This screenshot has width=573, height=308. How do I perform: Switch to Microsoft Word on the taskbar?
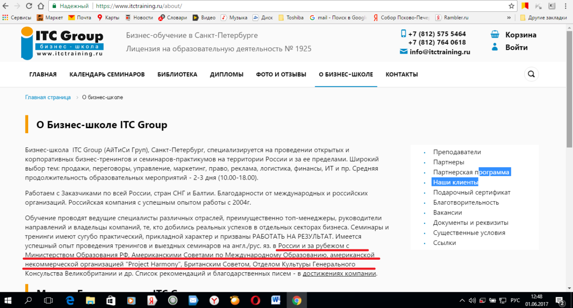point(276,300)
